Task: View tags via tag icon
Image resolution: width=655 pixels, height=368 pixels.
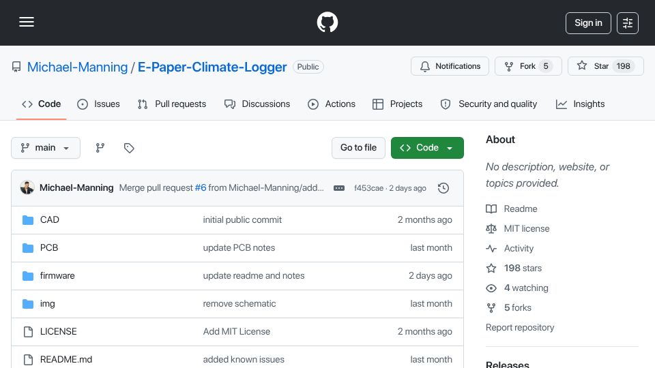Action: [x=129, y=148]
